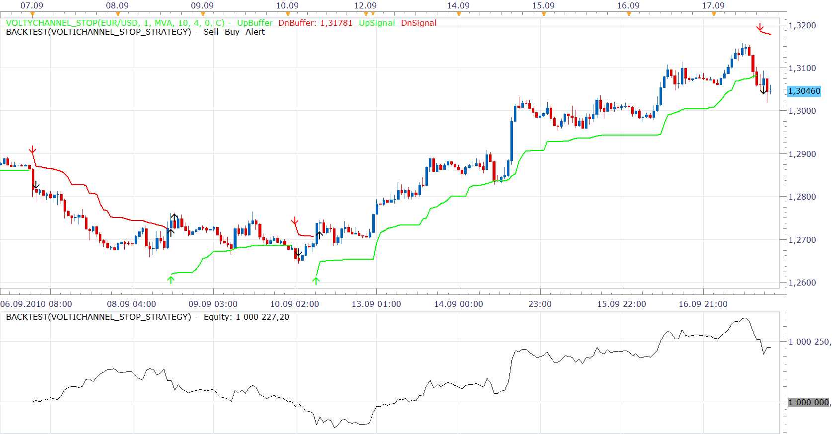This screenshot has height=434, width=832.
Task: Click the green up arrow near 09.09
Action: point(171,280)
